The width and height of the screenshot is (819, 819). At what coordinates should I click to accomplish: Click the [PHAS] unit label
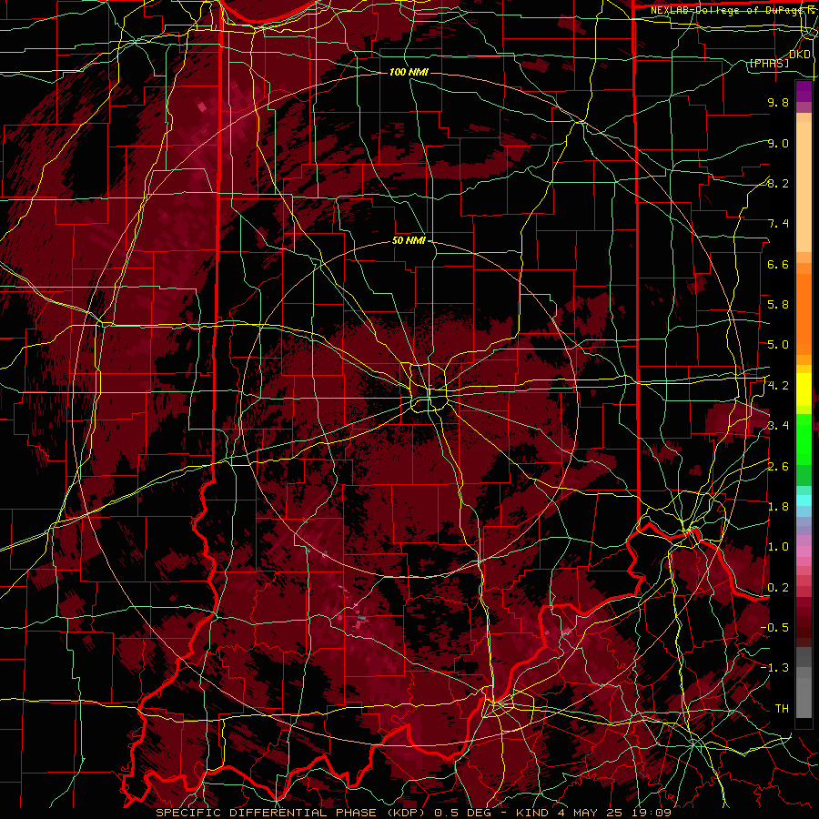pos(769,64)
